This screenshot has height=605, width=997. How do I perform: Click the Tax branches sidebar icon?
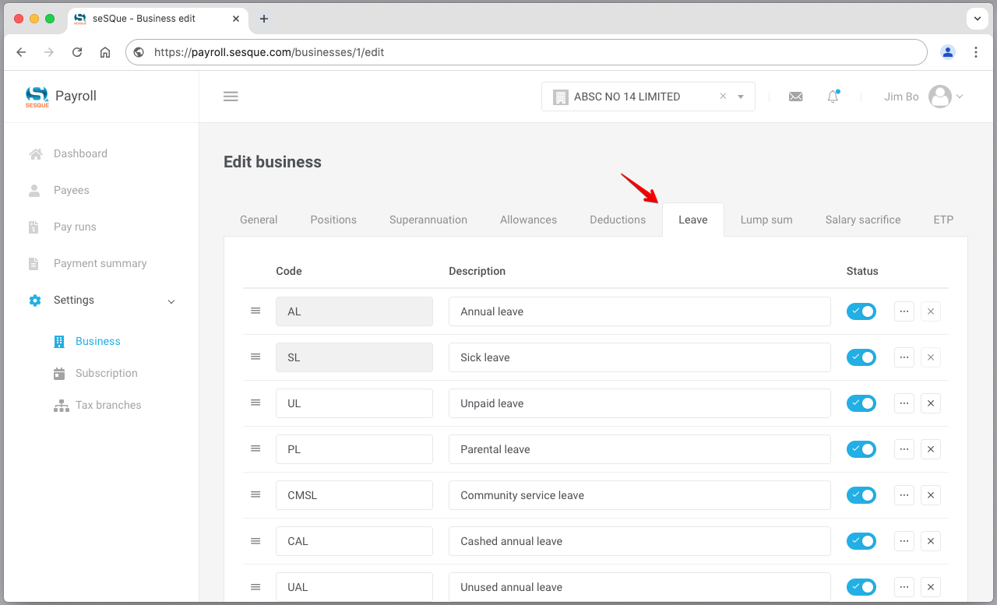point(61,406)
